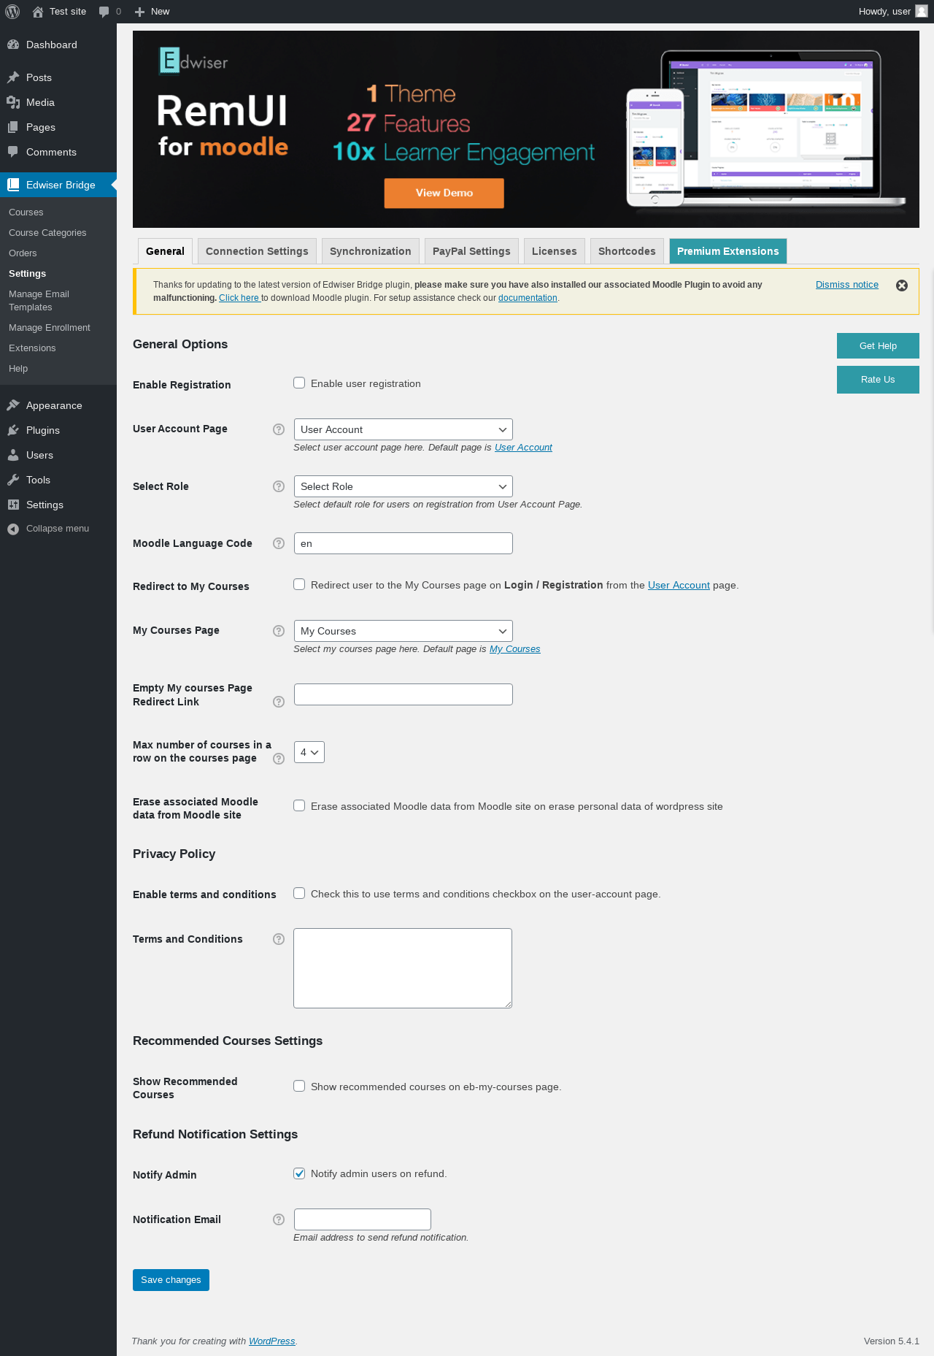
Task: Click help icon beside User Account Page
Action: click(x=279, y=429)
